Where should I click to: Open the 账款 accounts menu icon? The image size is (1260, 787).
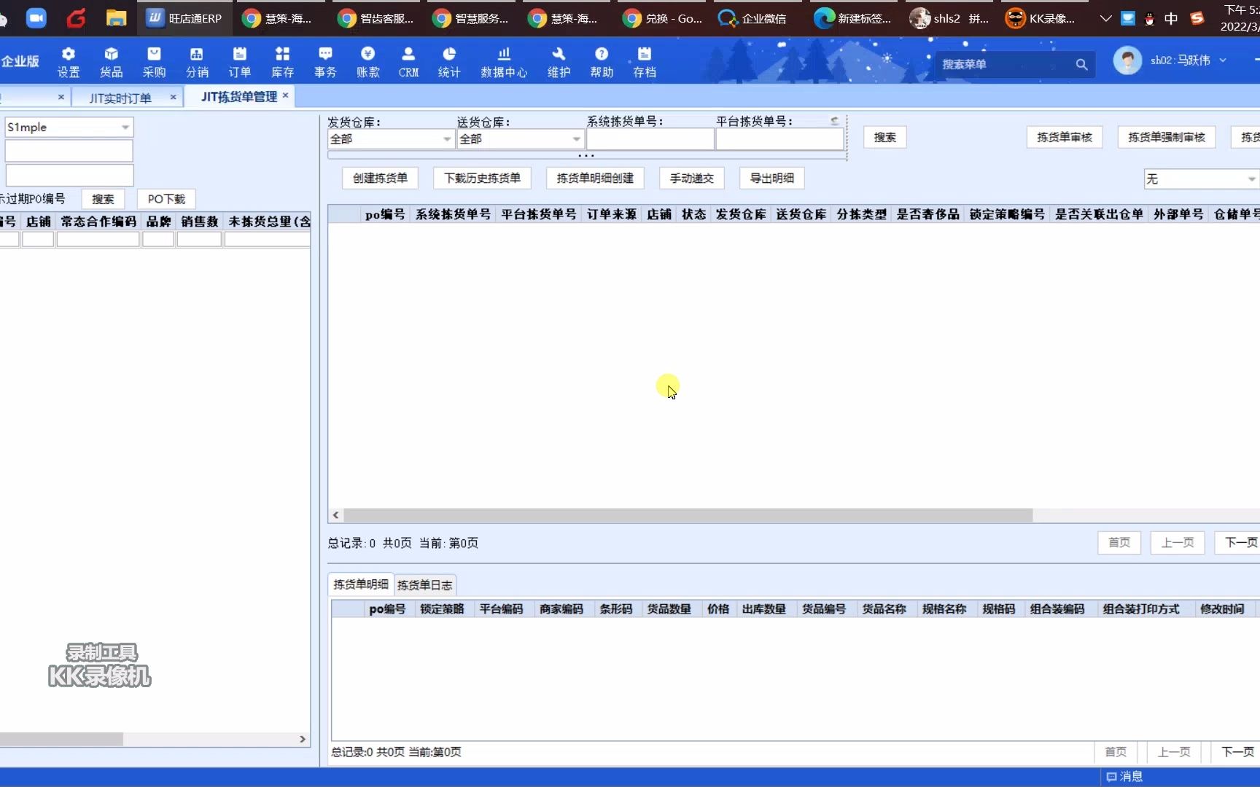[368, 62]
